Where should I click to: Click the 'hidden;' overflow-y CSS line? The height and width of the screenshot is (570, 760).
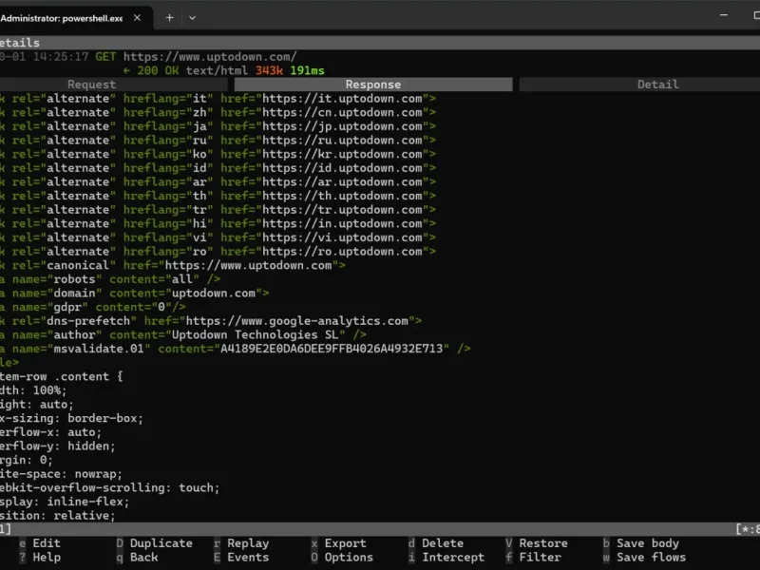coord(58,446)
